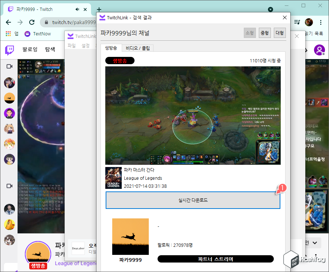Viewport: 329px width, 272px height.
Task: Click the 2021-07-14 03:31:38 start time
Action: click(x=145, y=186)
